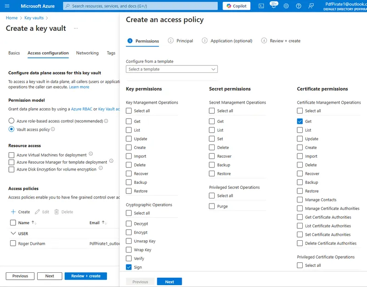Click the chevron after Key vaults breadcrumb
This screenshot has height=287, width=367.
(47, 18)
